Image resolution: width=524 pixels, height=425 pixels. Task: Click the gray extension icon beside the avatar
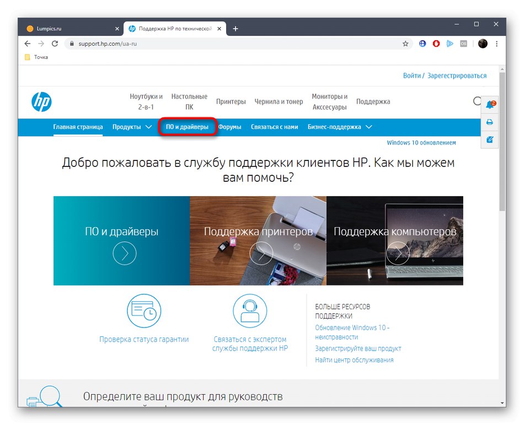pyautogui.click(x=463, y=44)
